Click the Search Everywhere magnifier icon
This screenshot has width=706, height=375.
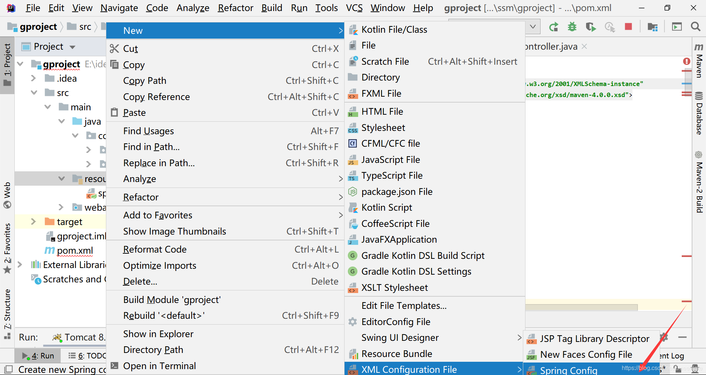coord(695,26)
